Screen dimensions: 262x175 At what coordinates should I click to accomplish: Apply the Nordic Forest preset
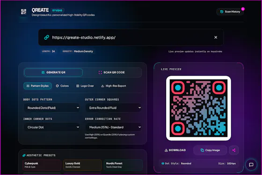click(123, 165)
